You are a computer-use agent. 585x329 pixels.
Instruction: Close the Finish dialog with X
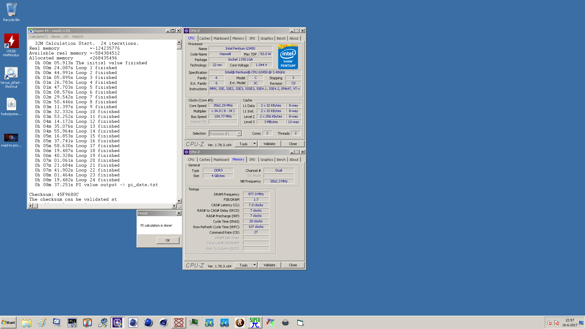coord(179,213)
